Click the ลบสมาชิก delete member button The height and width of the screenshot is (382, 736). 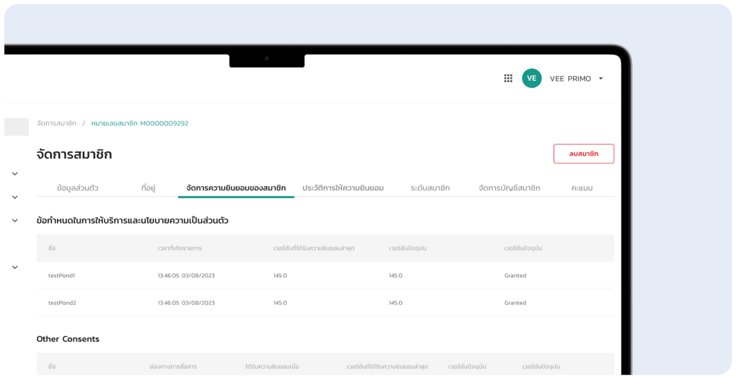click(583, 154)
